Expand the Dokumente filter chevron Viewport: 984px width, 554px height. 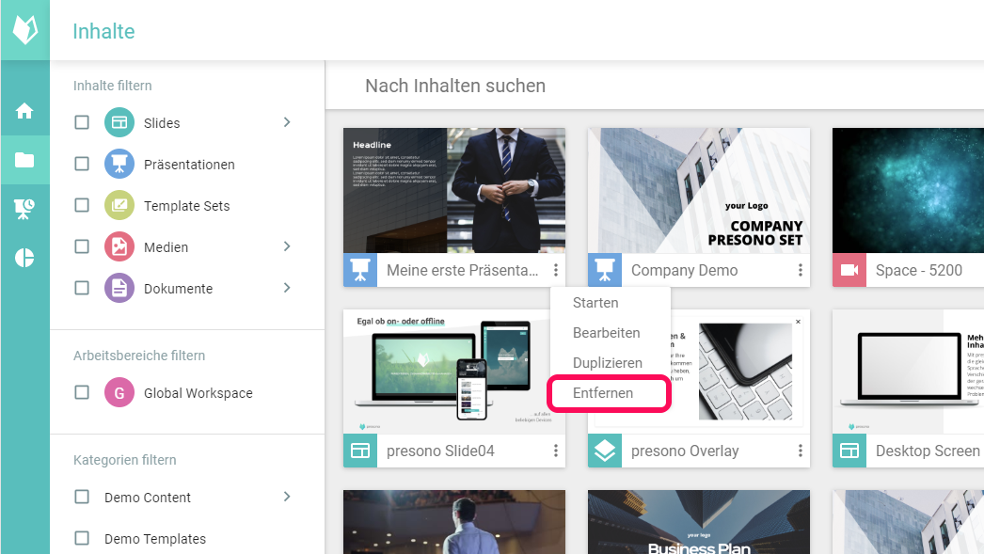(287, 288)
